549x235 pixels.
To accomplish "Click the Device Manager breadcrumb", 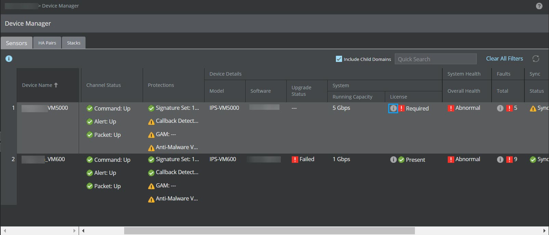I will 61,6.
